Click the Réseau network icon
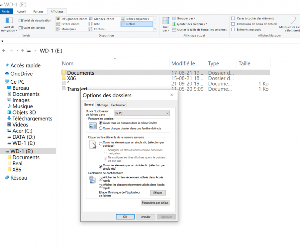Viewport: 300px width, 249px height. point(7,178)
